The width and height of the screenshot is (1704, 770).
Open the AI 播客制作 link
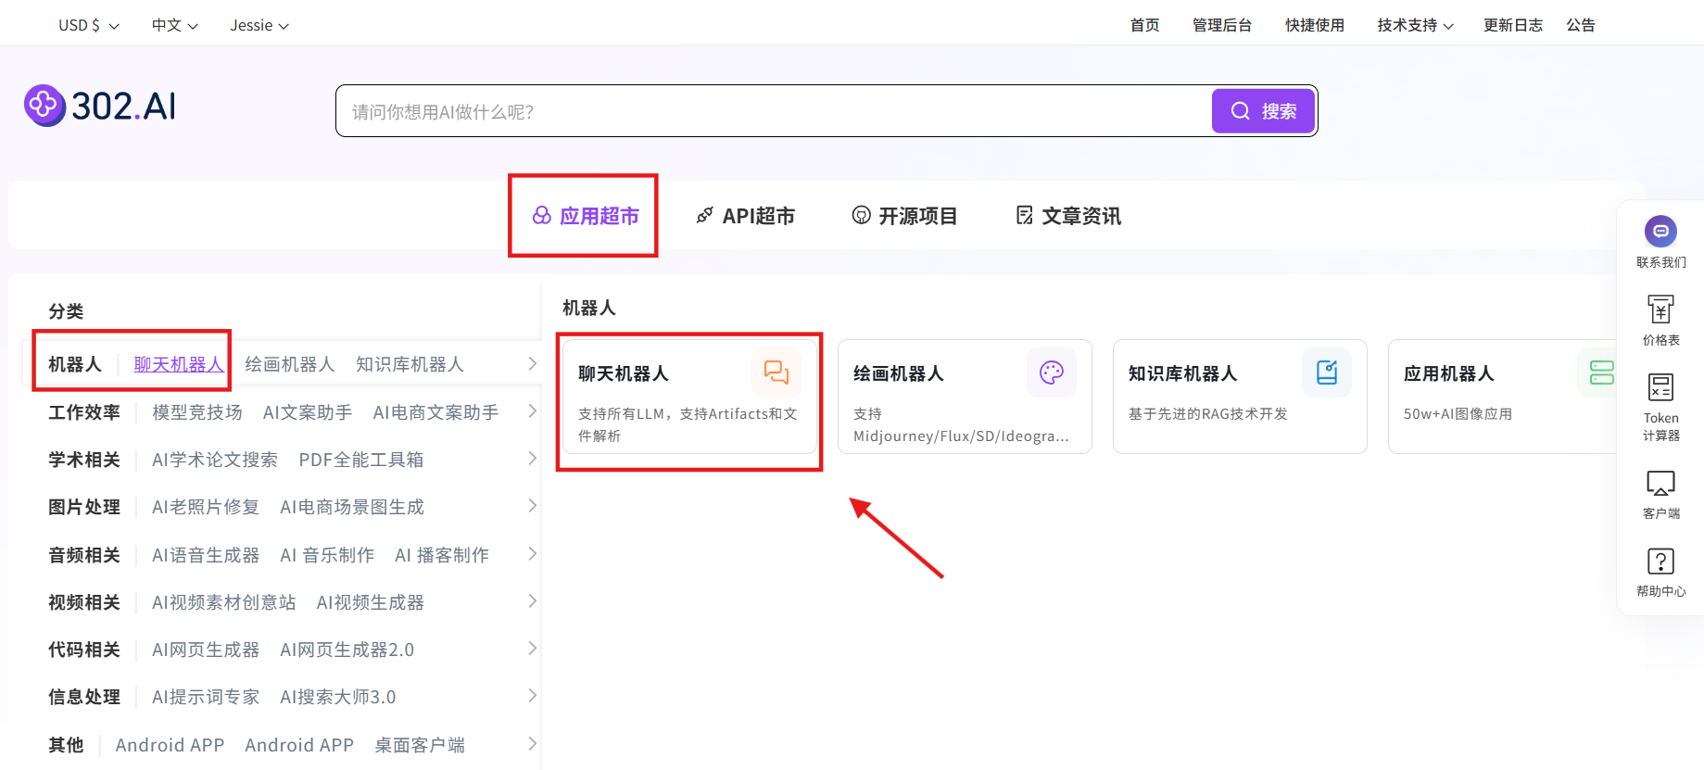pos(442,555)
